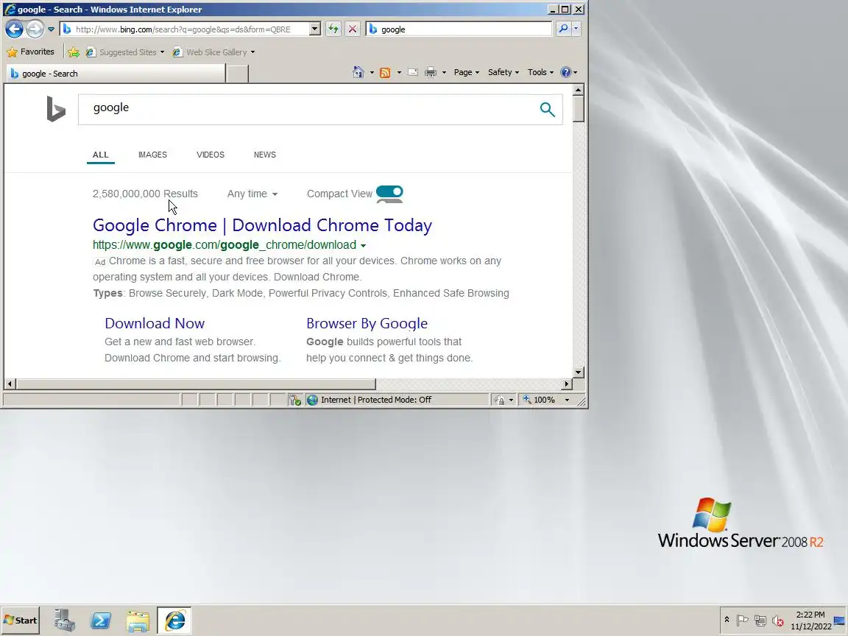
Task: Click the volume muted tray icon
Action: (778, 621)
